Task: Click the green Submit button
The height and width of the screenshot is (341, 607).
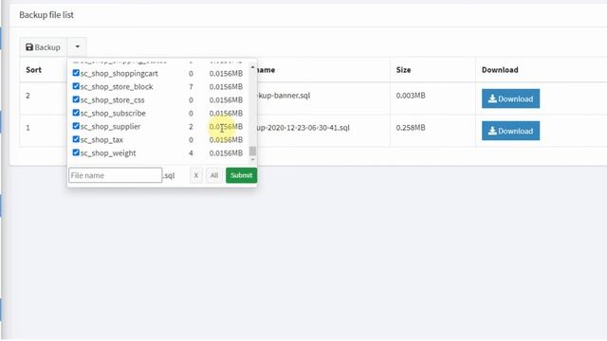Action: 241,175
